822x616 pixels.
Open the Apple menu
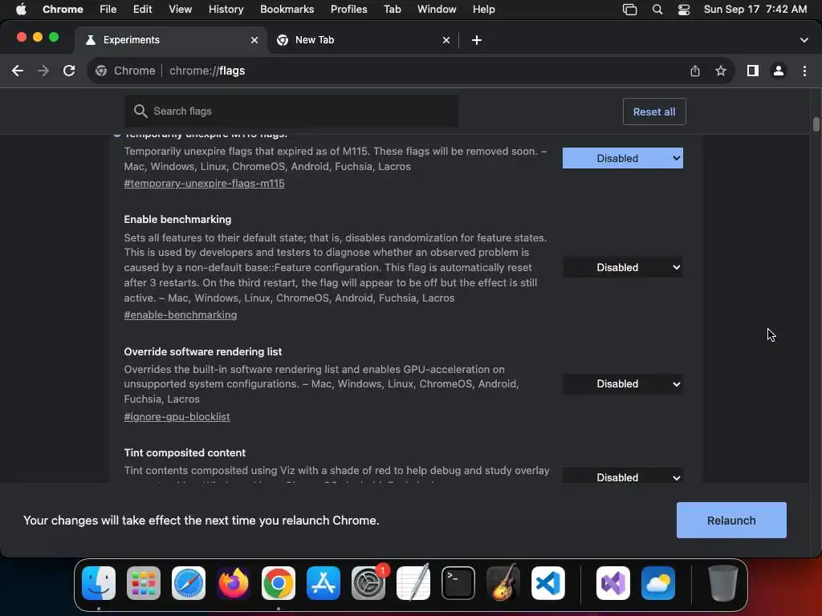point(21,10)
